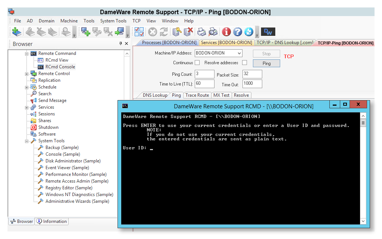Image resolution: width=382 pixels, height=239 pixels.
Task: Enable the Continuous checkbox
Action: (197, 63)
